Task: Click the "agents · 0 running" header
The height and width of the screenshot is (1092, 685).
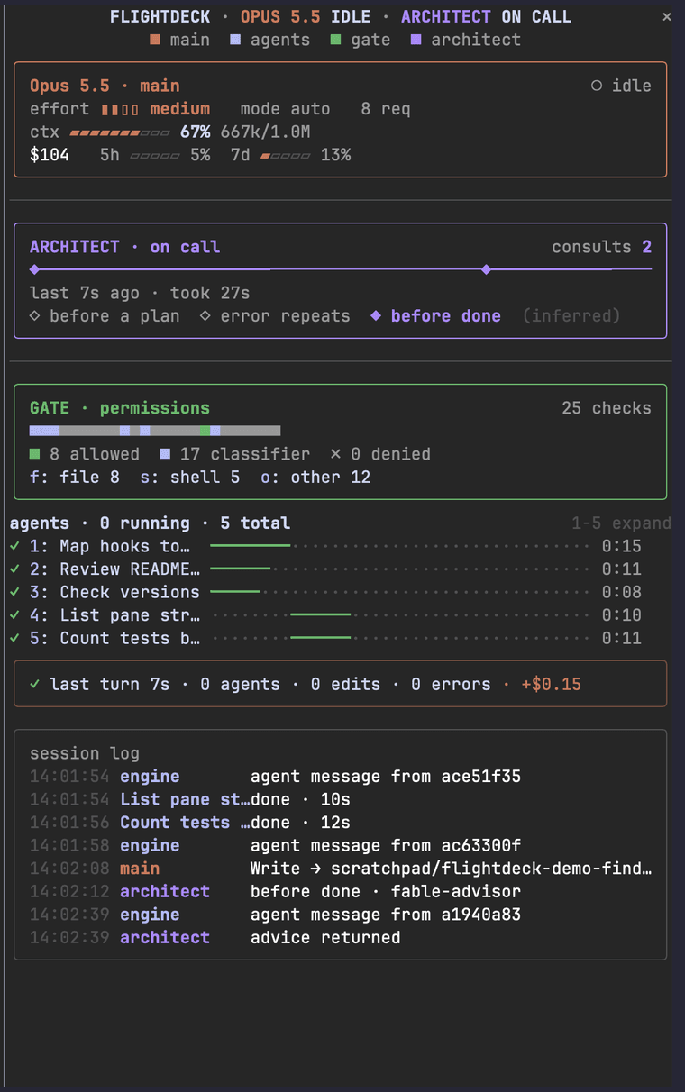Action: [100, 523]
